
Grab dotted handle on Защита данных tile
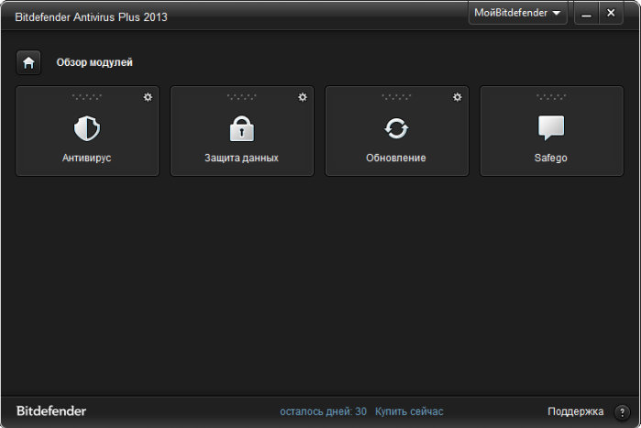[241, 97]
